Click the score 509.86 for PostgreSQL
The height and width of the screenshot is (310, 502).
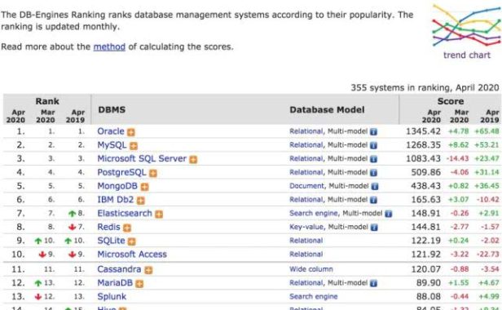tap(425, 172)
